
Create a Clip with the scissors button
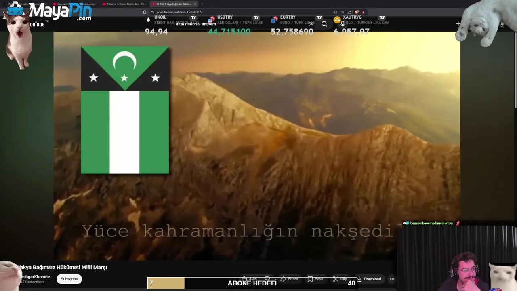[340, 279]
